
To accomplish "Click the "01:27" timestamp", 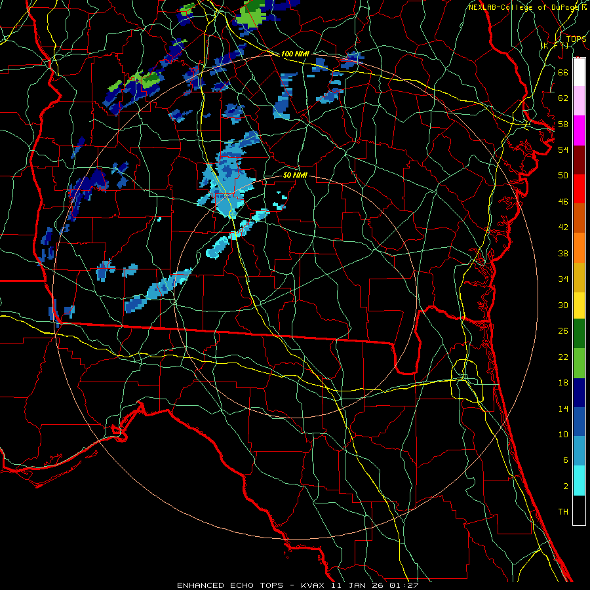I will click(404, 585).
